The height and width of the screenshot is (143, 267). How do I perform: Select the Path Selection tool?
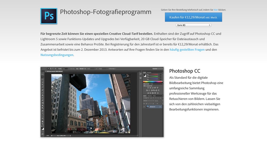pyautogui.click(x=42, y=116)
